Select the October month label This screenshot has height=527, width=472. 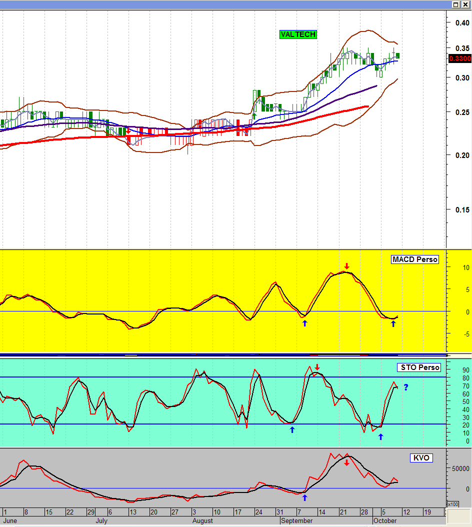(x=385, y=520)
